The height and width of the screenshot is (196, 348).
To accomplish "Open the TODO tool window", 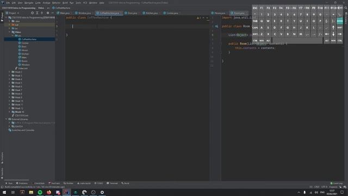I will click(99, 183).
